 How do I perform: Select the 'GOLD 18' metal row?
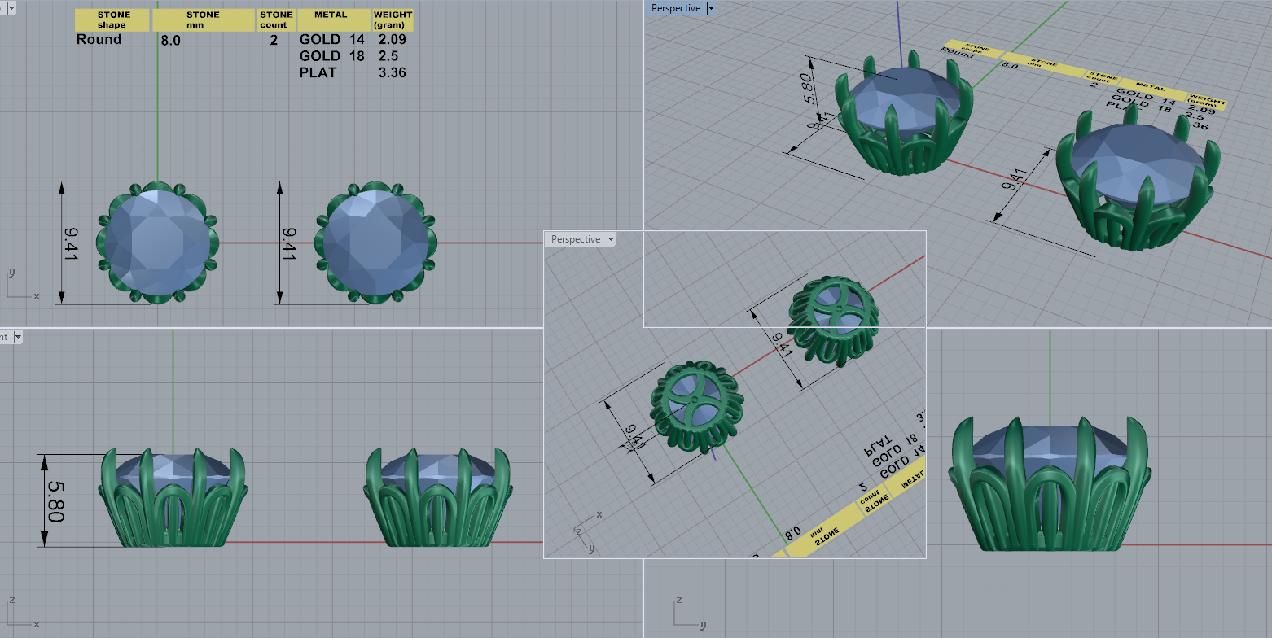[331, 56]
